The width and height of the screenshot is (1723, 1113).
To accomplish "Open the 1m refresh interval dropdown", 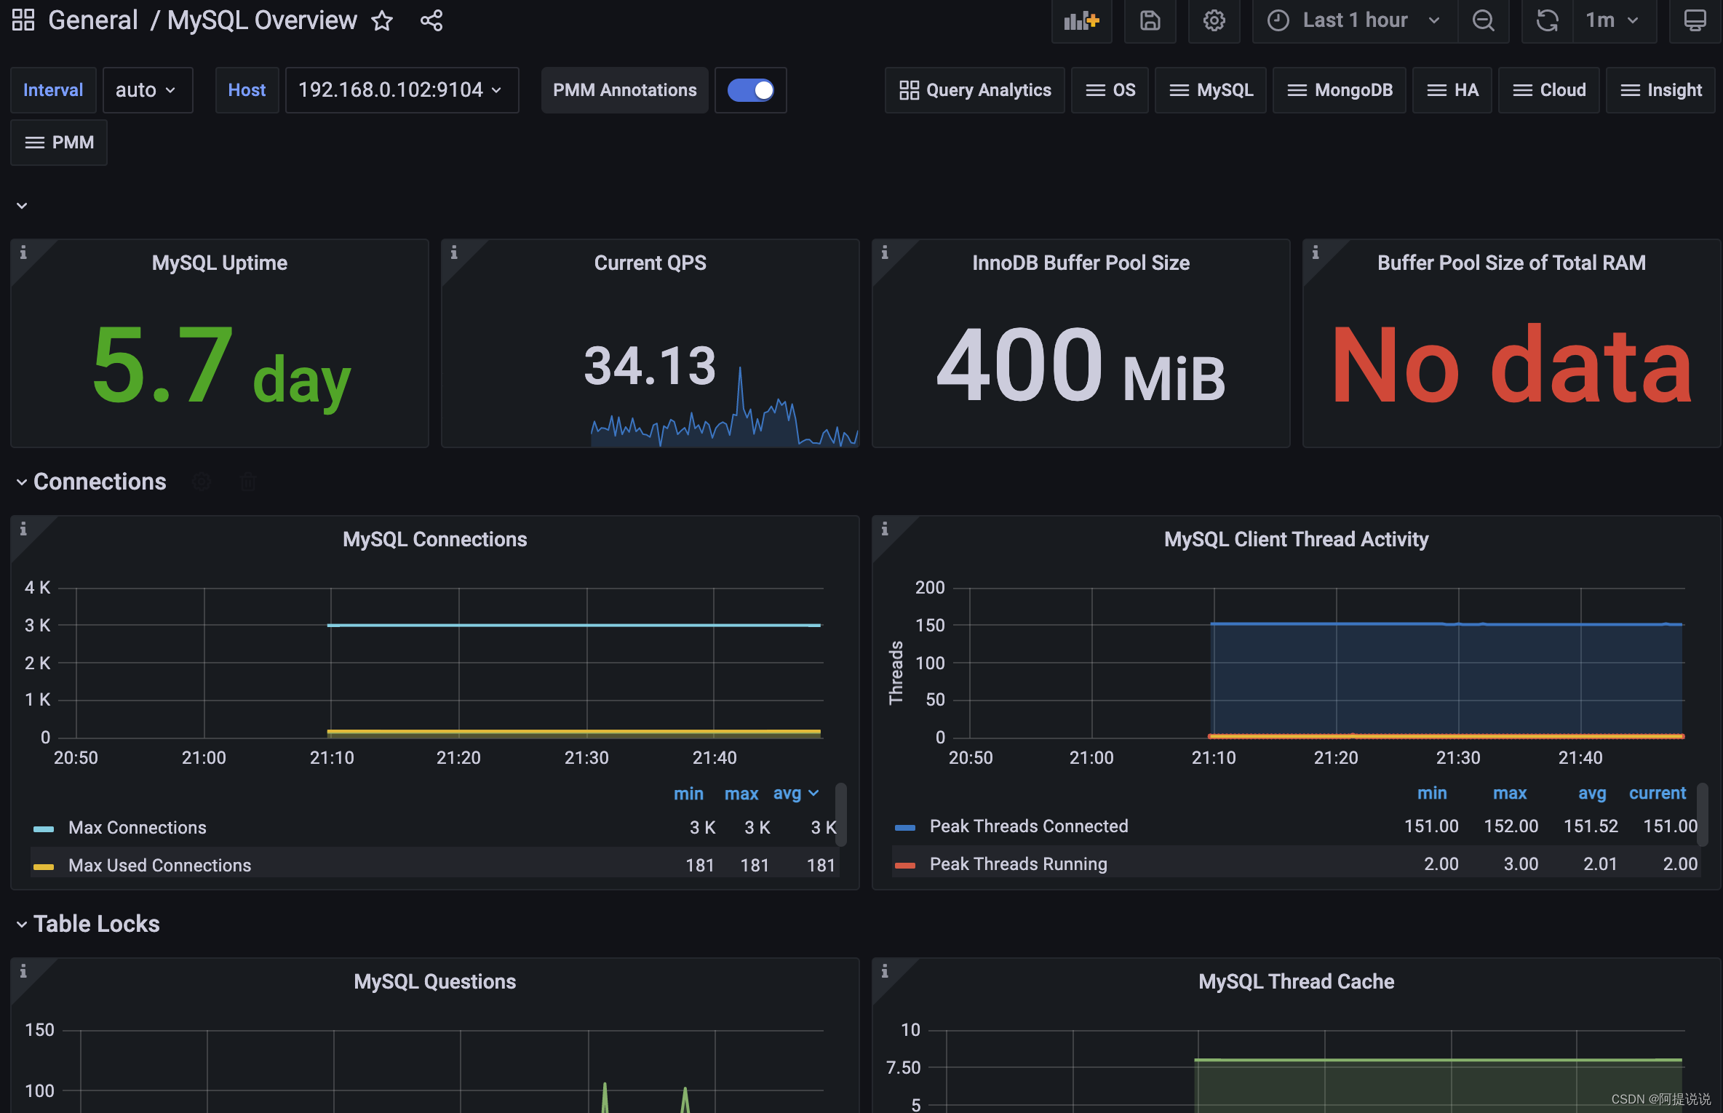I will 1614,20.
